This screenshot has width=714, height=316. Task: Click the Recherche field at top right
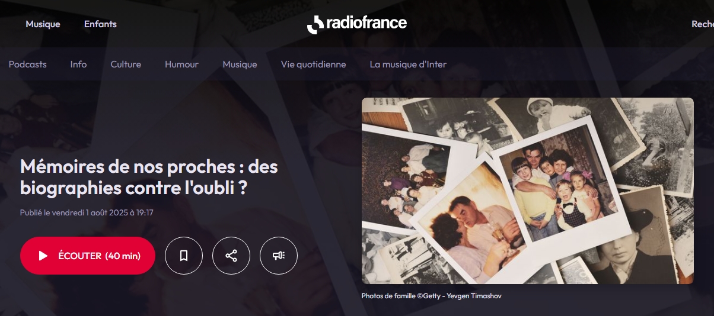[703, 24]
